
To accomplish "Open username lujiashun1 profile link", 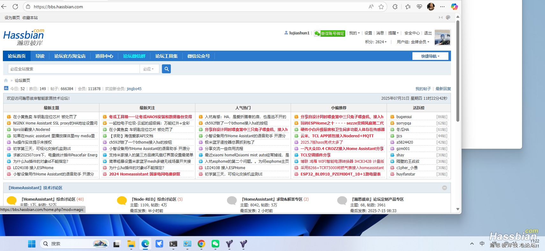I will tap(299, 33).
